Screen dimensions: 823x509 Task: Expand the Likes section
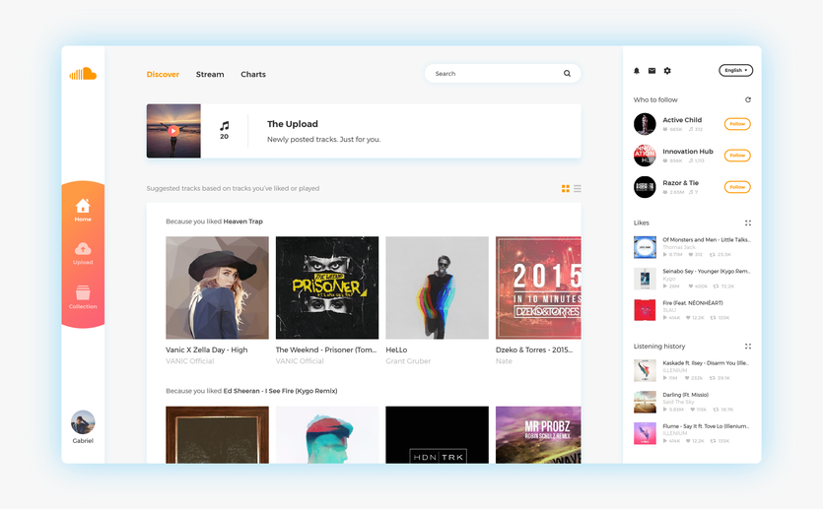click(748, 223)
